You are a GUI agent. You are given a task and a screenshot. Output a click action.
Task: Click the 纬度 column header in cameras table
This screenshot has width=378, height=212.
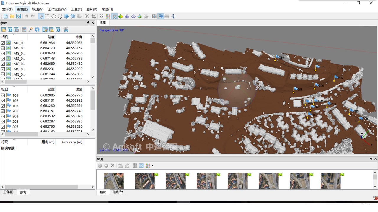[x=79, y=37]
